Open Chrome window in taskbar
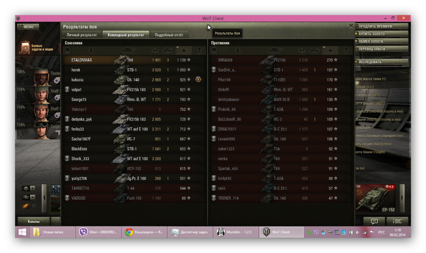The height and width of the screenshot is (253, 426). point(144,232)
